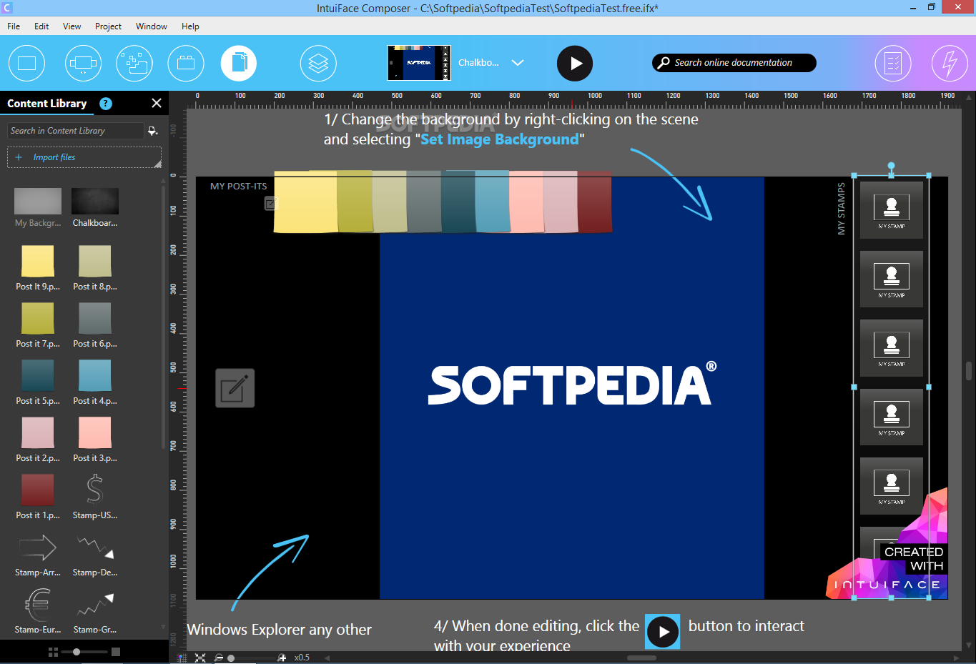Select the Post it 1.p... library item
The width and height of the screenshot is (976, 664).
click(38, 496)
